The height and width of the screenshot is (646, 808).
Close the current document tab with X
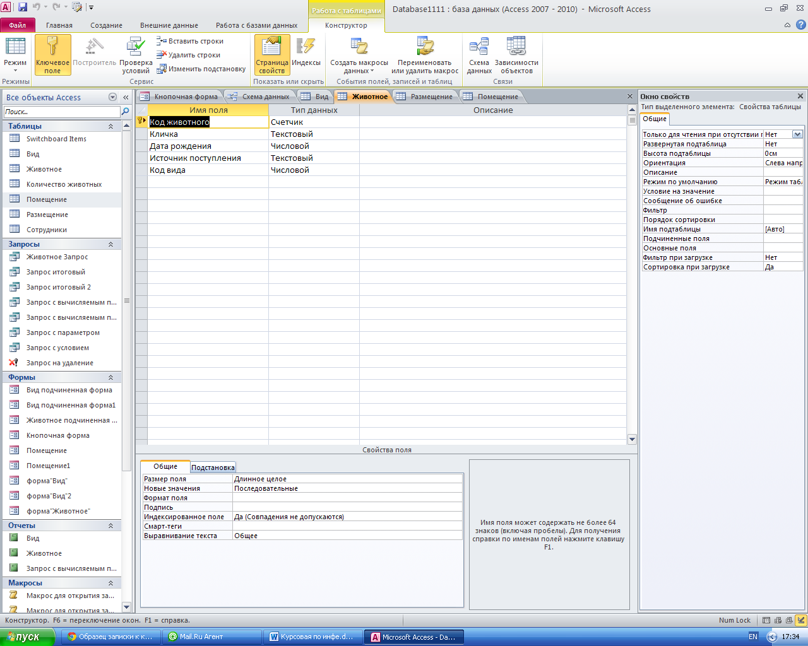[x=629, y=97]
